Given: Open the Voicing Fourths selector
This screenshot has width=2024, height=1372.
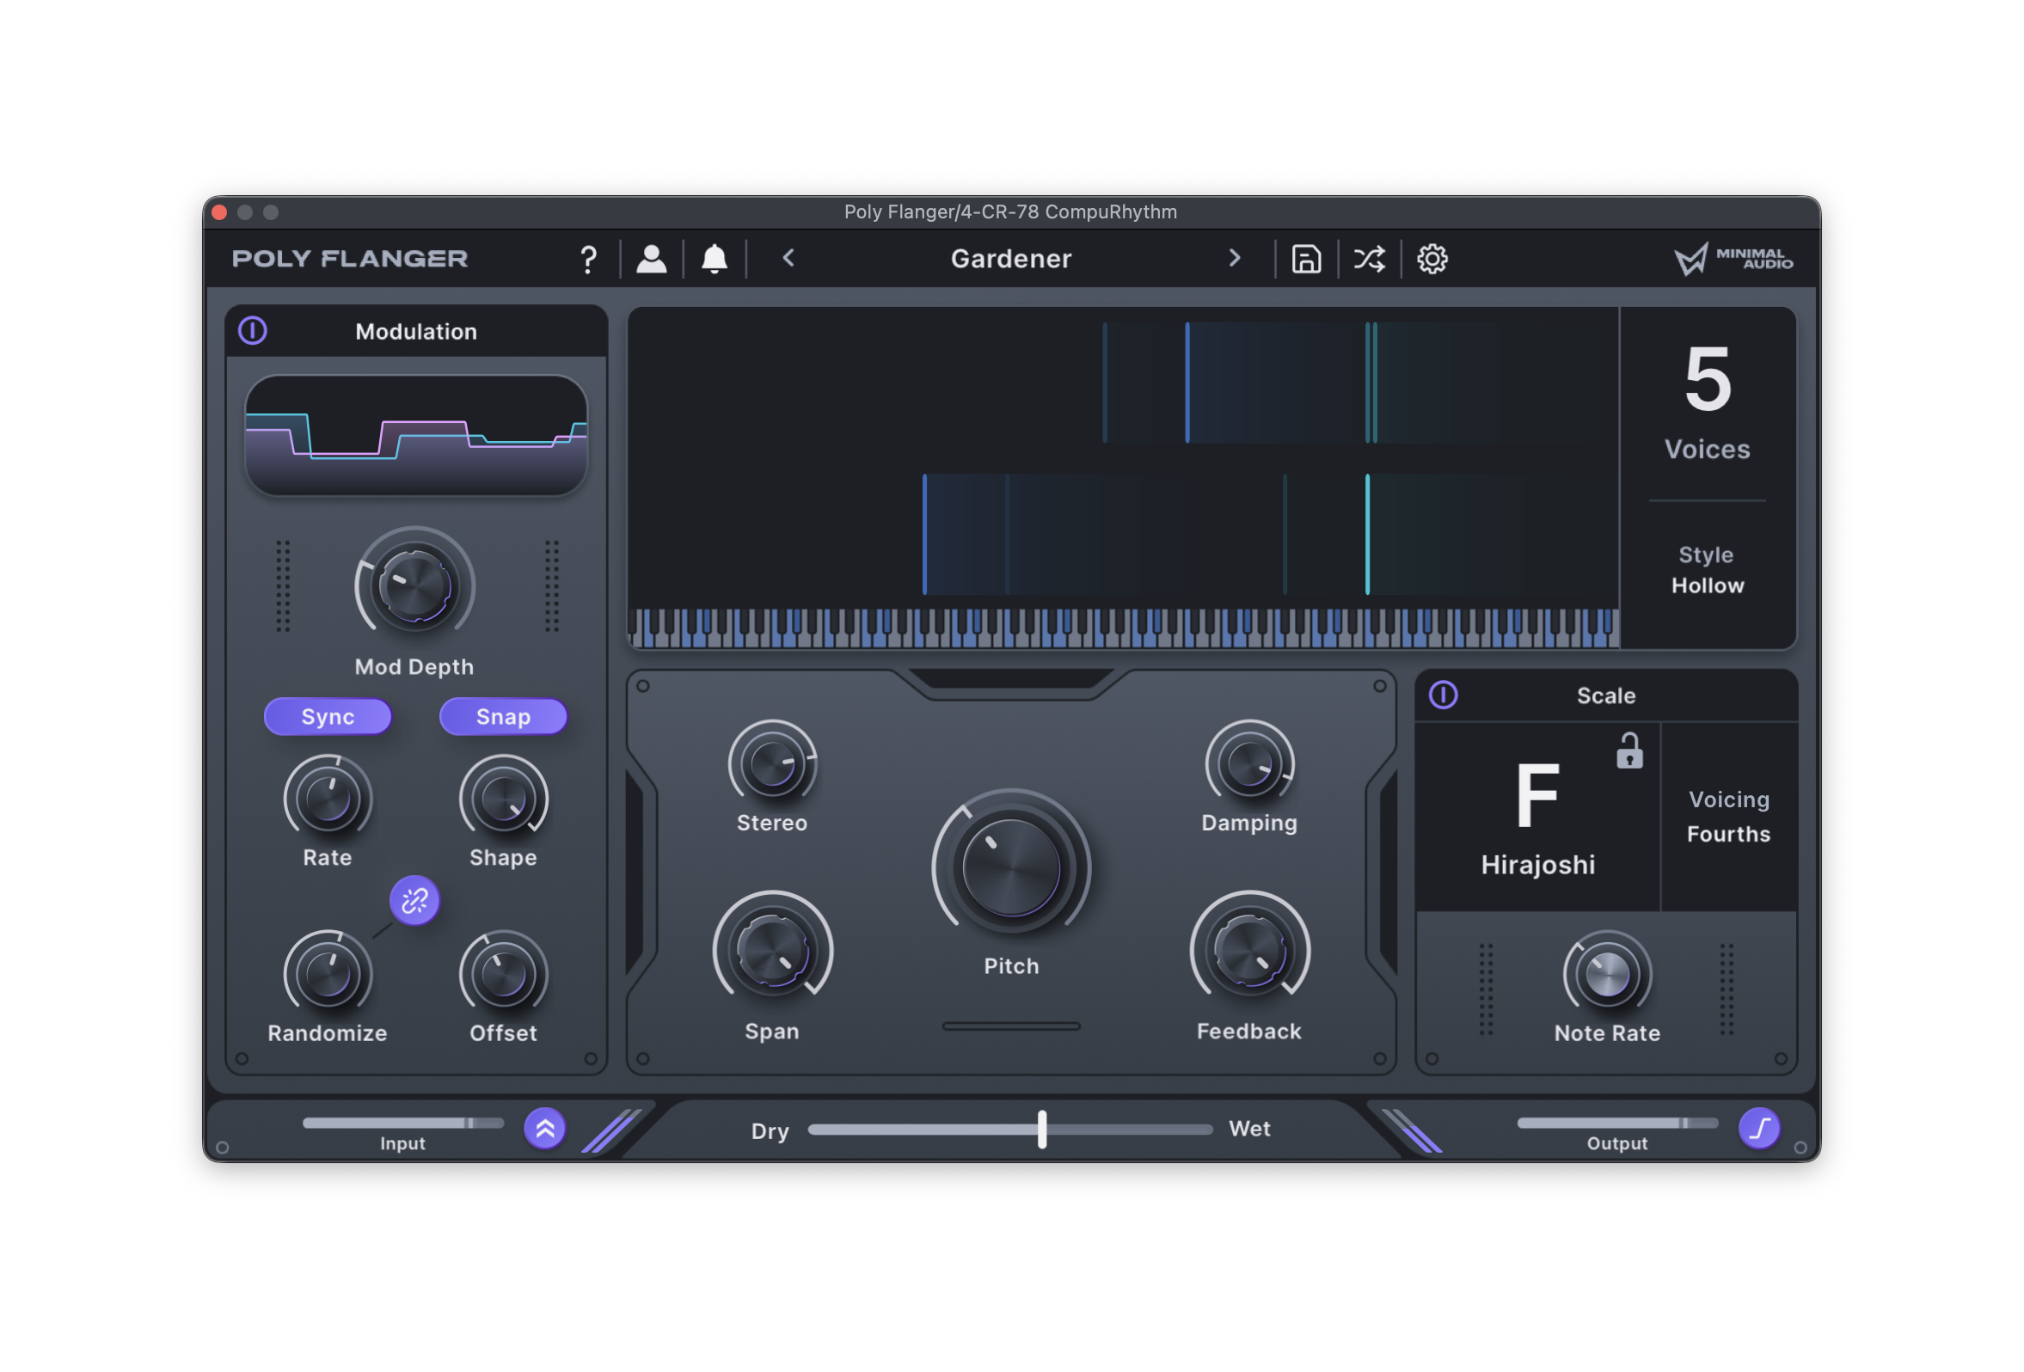Looking at the screenshot, I should coord(1728,817).
